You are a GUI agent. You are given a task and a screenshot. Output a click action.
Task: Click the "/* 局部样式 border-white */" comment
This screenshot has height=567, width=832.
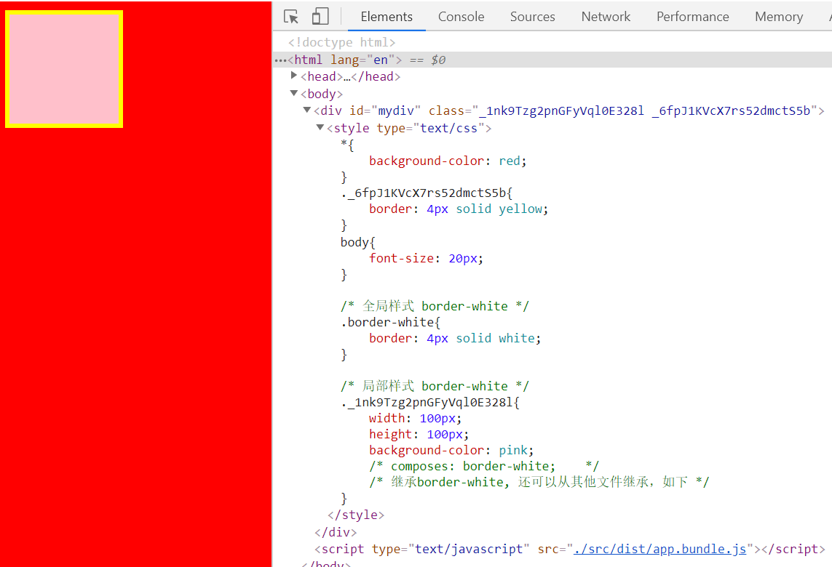pos(435,386)
